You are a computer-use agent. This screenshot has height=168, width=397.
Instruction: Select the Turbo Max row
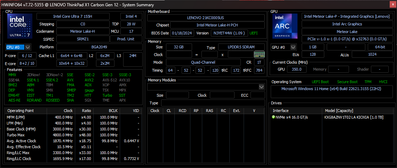(73, 135)
